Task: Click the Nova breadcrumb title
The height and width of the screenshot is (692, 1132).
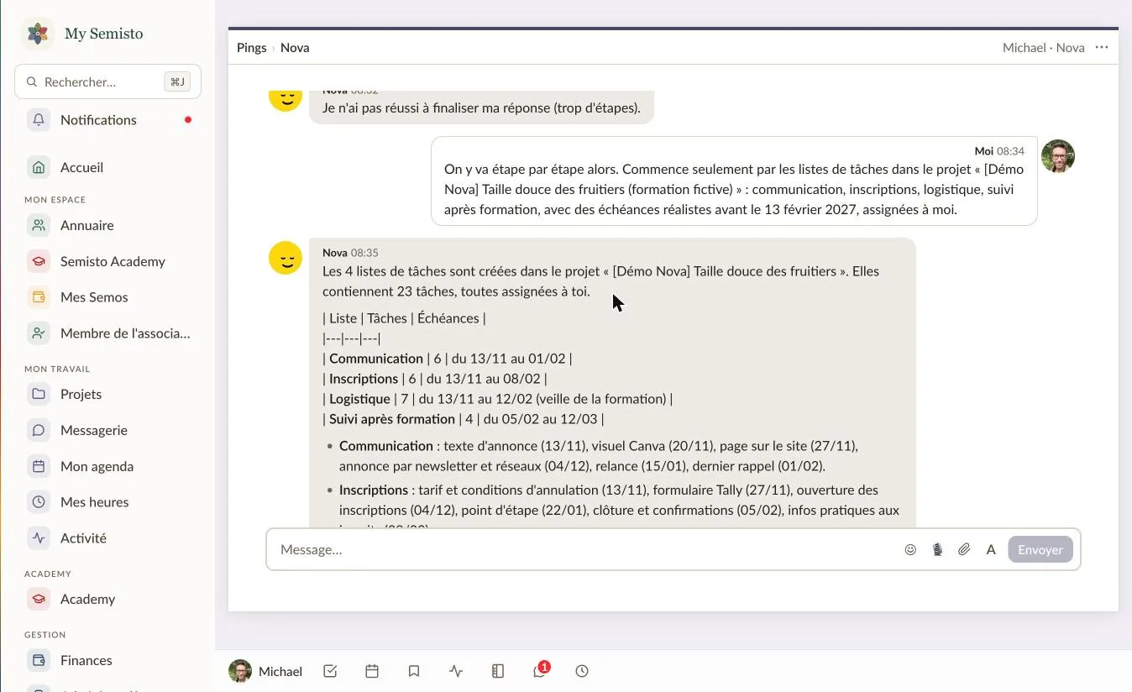Action: tap(295, 48)
